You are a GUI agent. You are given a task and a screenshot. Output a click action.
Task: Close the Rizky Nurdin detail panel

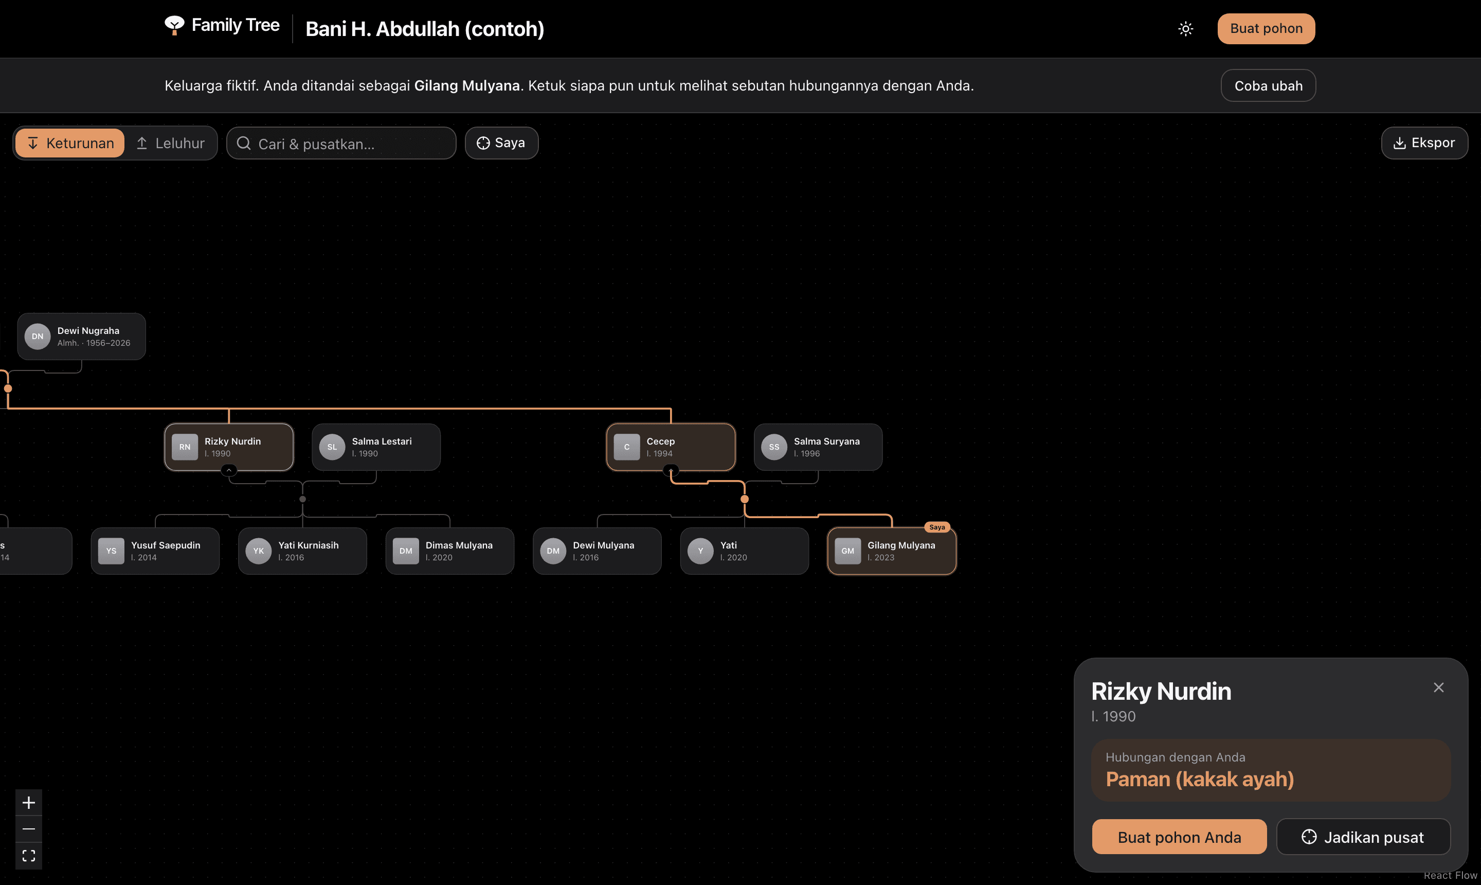click(x=1438, y=687)
